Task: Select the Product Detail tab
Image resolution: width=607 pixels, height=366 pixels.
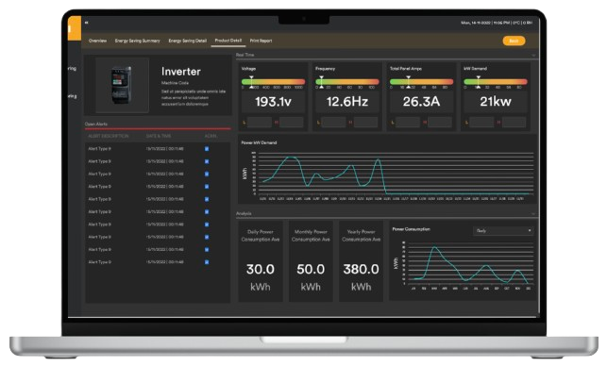Action: click(x=228, y=41)
